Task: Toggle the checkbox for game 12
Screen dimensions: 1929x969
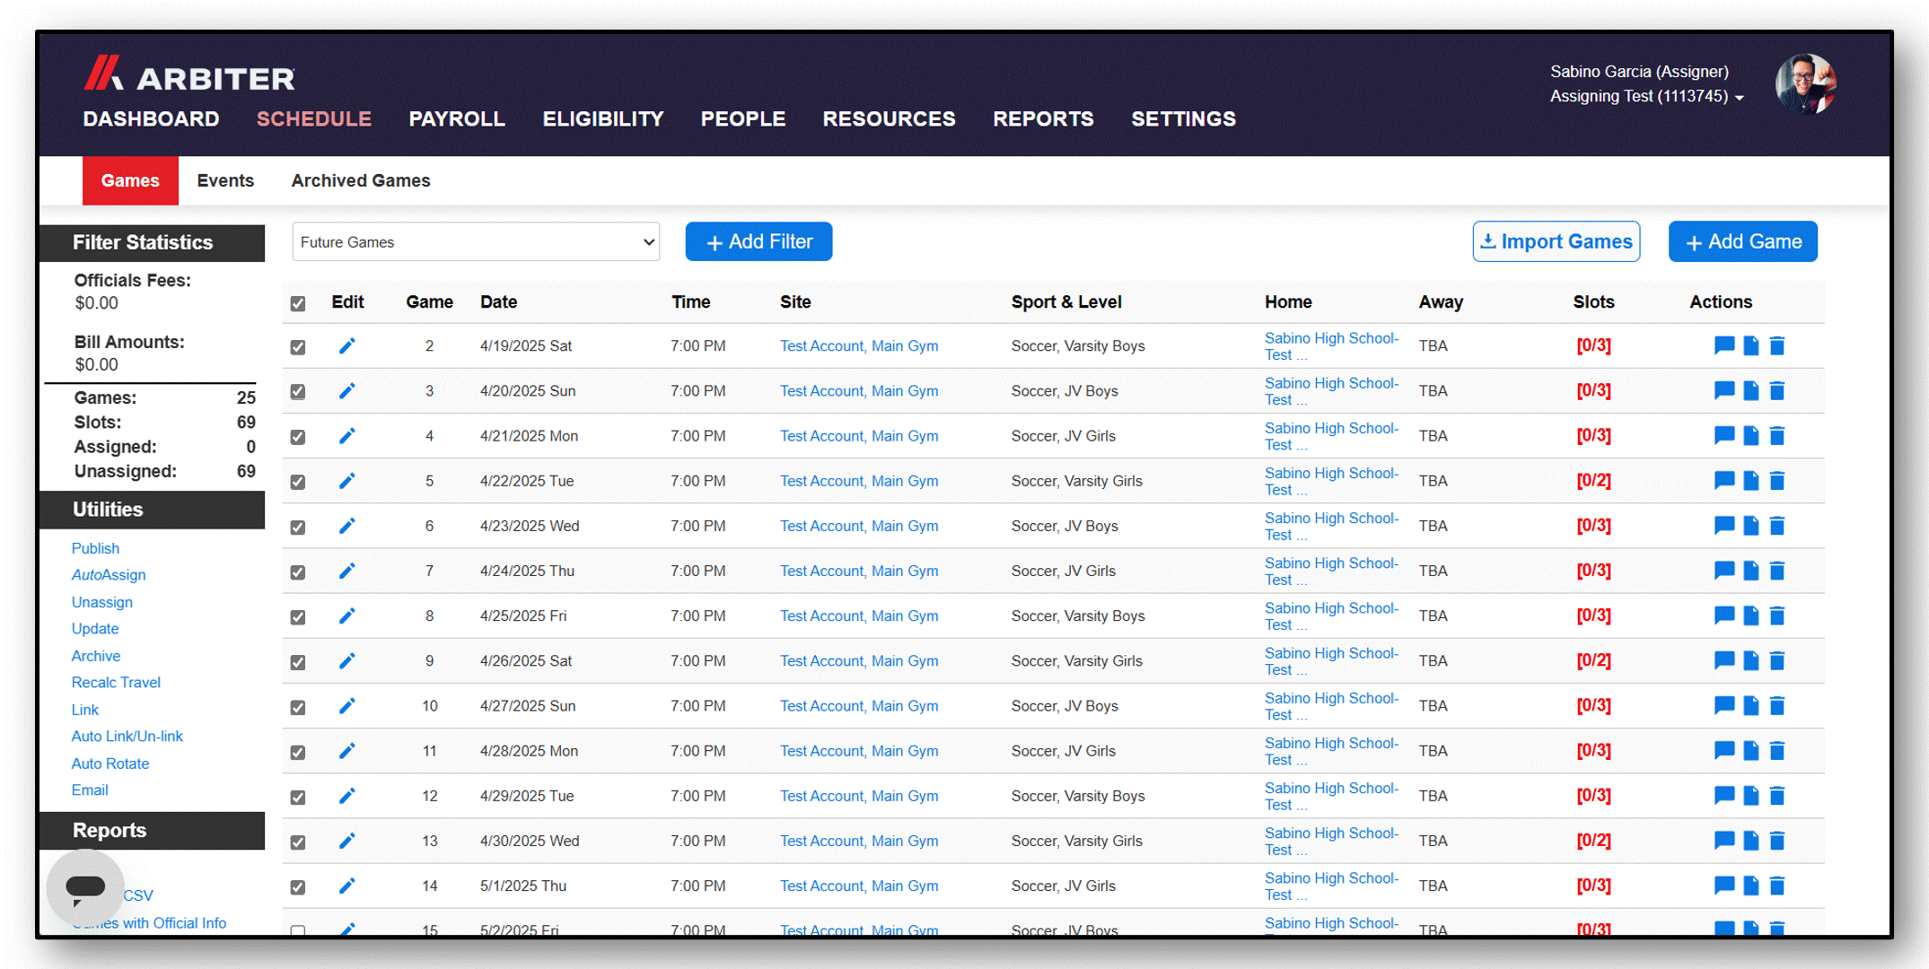Action: (298, 798)
